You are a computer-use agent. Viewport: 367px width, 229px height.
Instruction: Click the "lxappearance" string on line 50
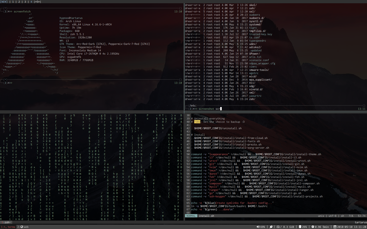point(219,154)
